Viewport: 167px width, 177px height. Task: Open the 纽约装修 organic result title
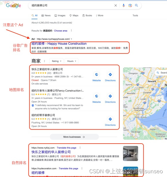(38, 173)
